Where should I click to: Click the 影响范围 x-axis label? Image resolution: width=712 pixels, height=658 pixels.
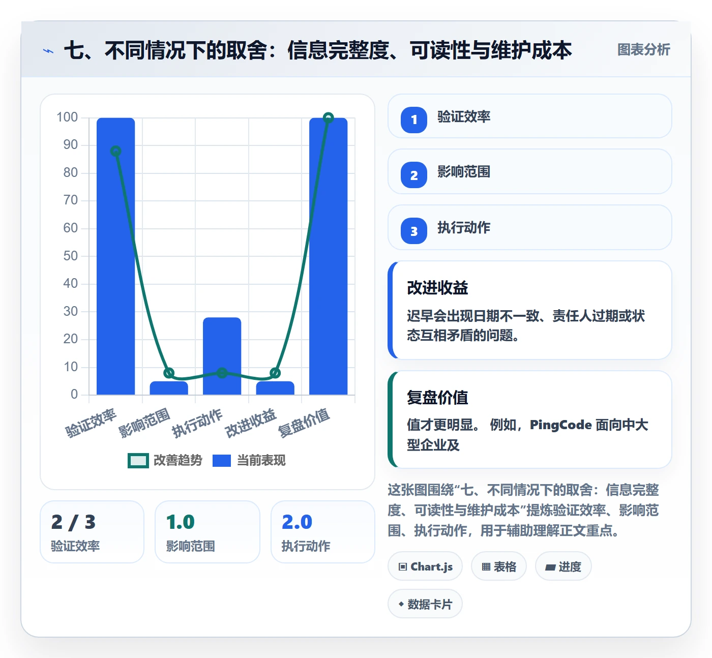(x=144, y=423)
